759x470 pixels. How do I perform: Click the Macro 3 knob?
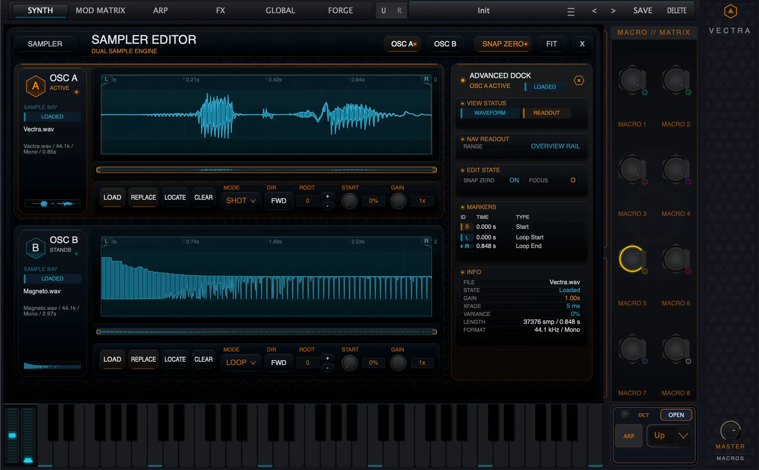(632, 169)
